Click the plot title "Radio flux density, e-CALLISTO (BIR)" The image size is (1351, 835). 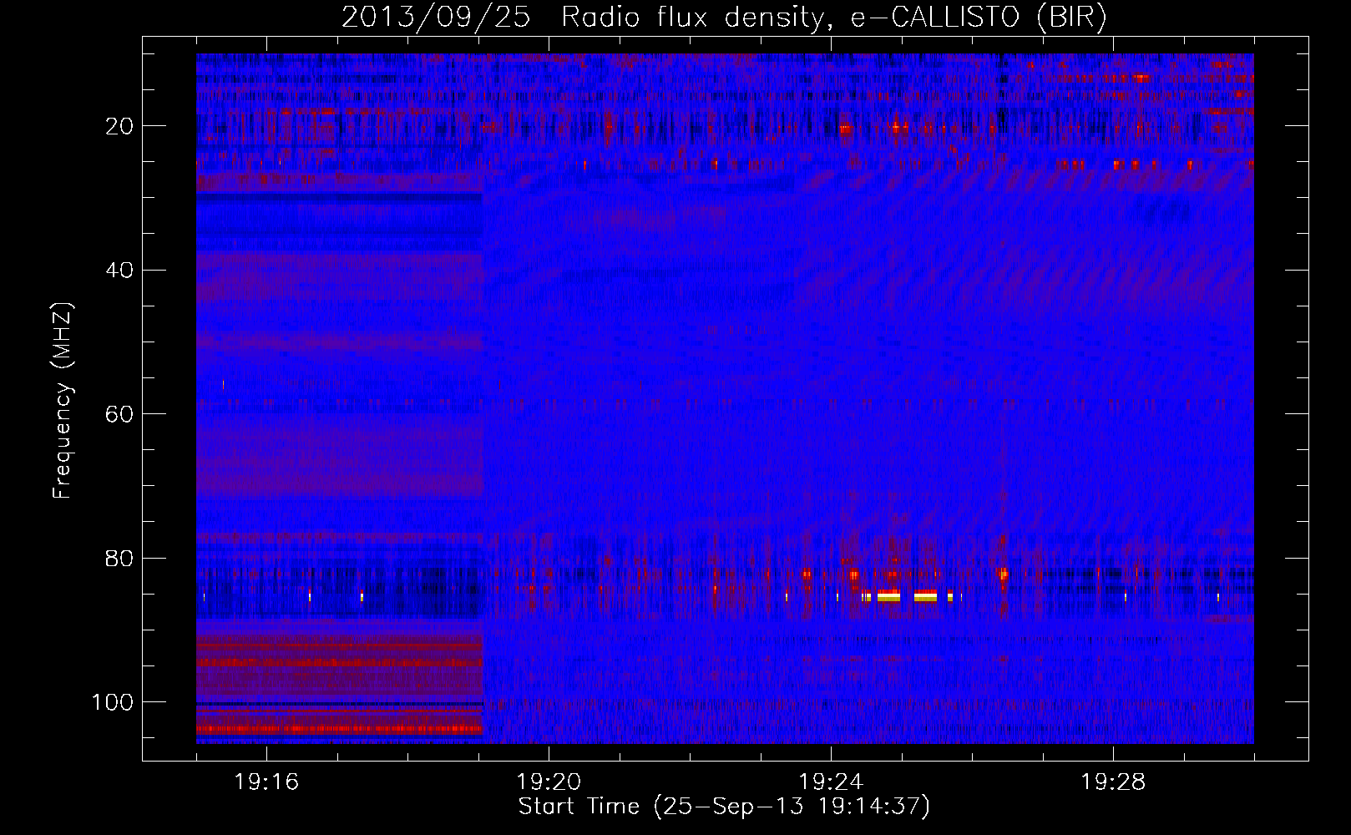click(834, 18)
